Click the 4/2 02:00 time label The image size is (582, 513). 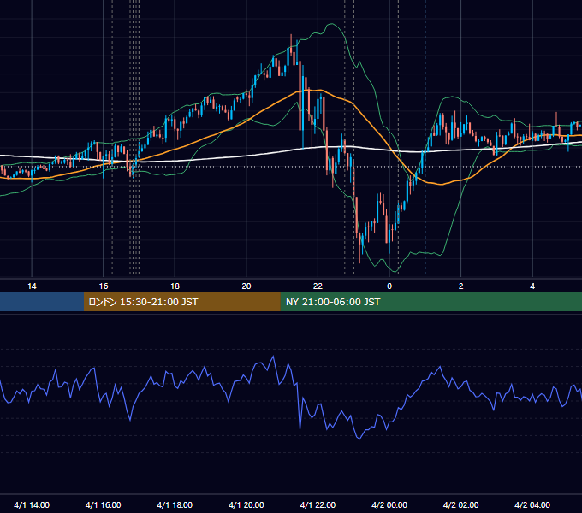(x=460, y=504)
